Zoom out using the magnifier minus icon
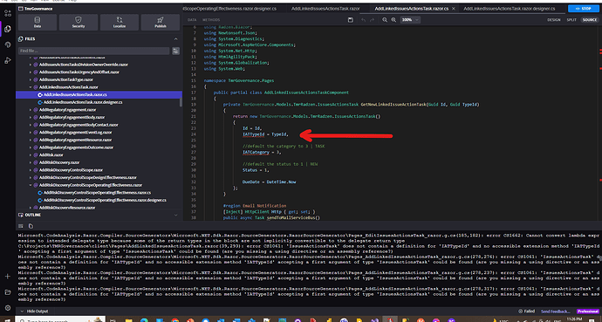Image resolution: width=602 pixels, height=322 pixels. pos(385,19)
